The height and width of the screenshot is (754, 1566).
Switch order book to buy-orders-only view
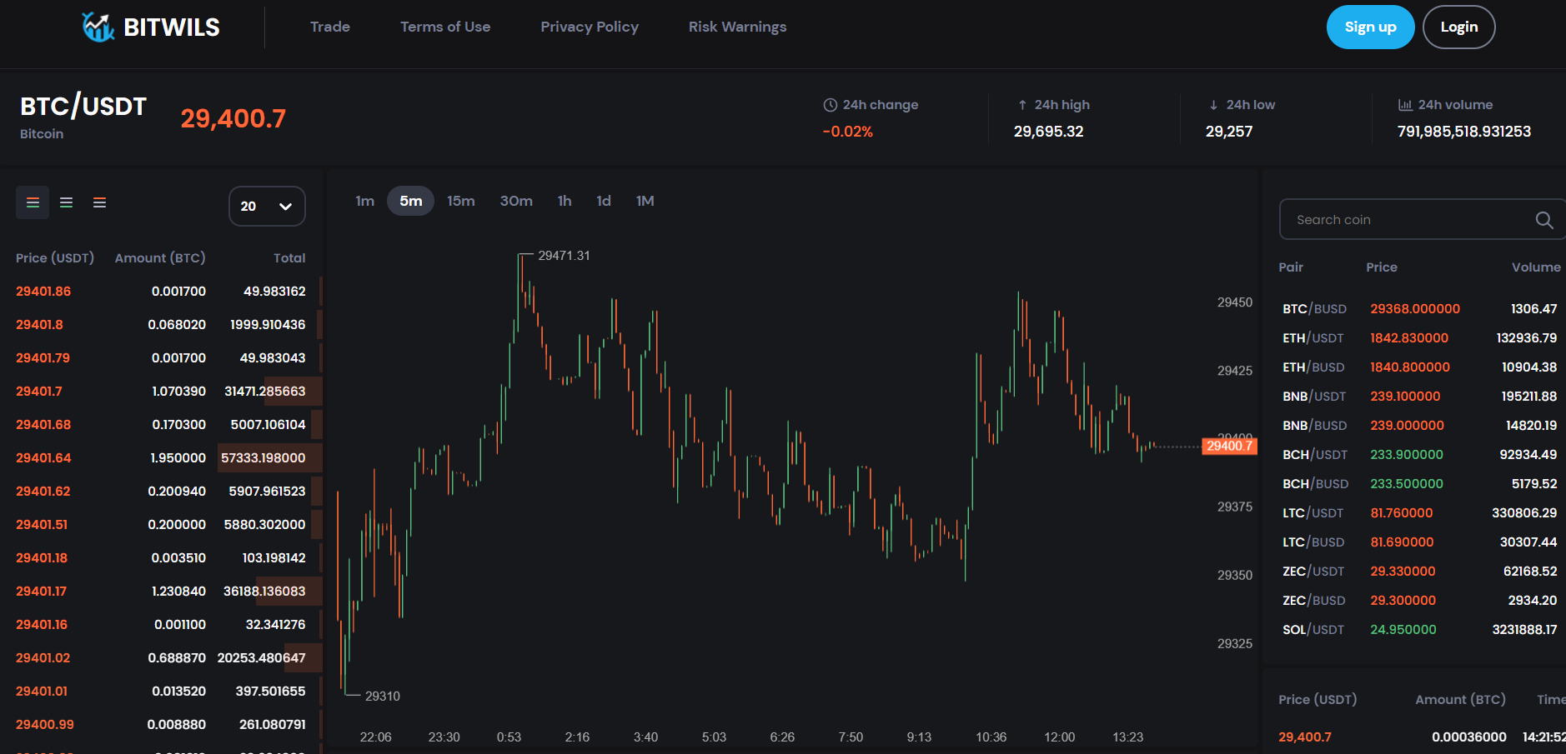point(66,202)
